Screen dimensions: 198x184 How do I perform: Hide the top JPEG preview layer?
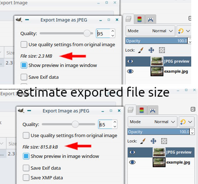130,61
